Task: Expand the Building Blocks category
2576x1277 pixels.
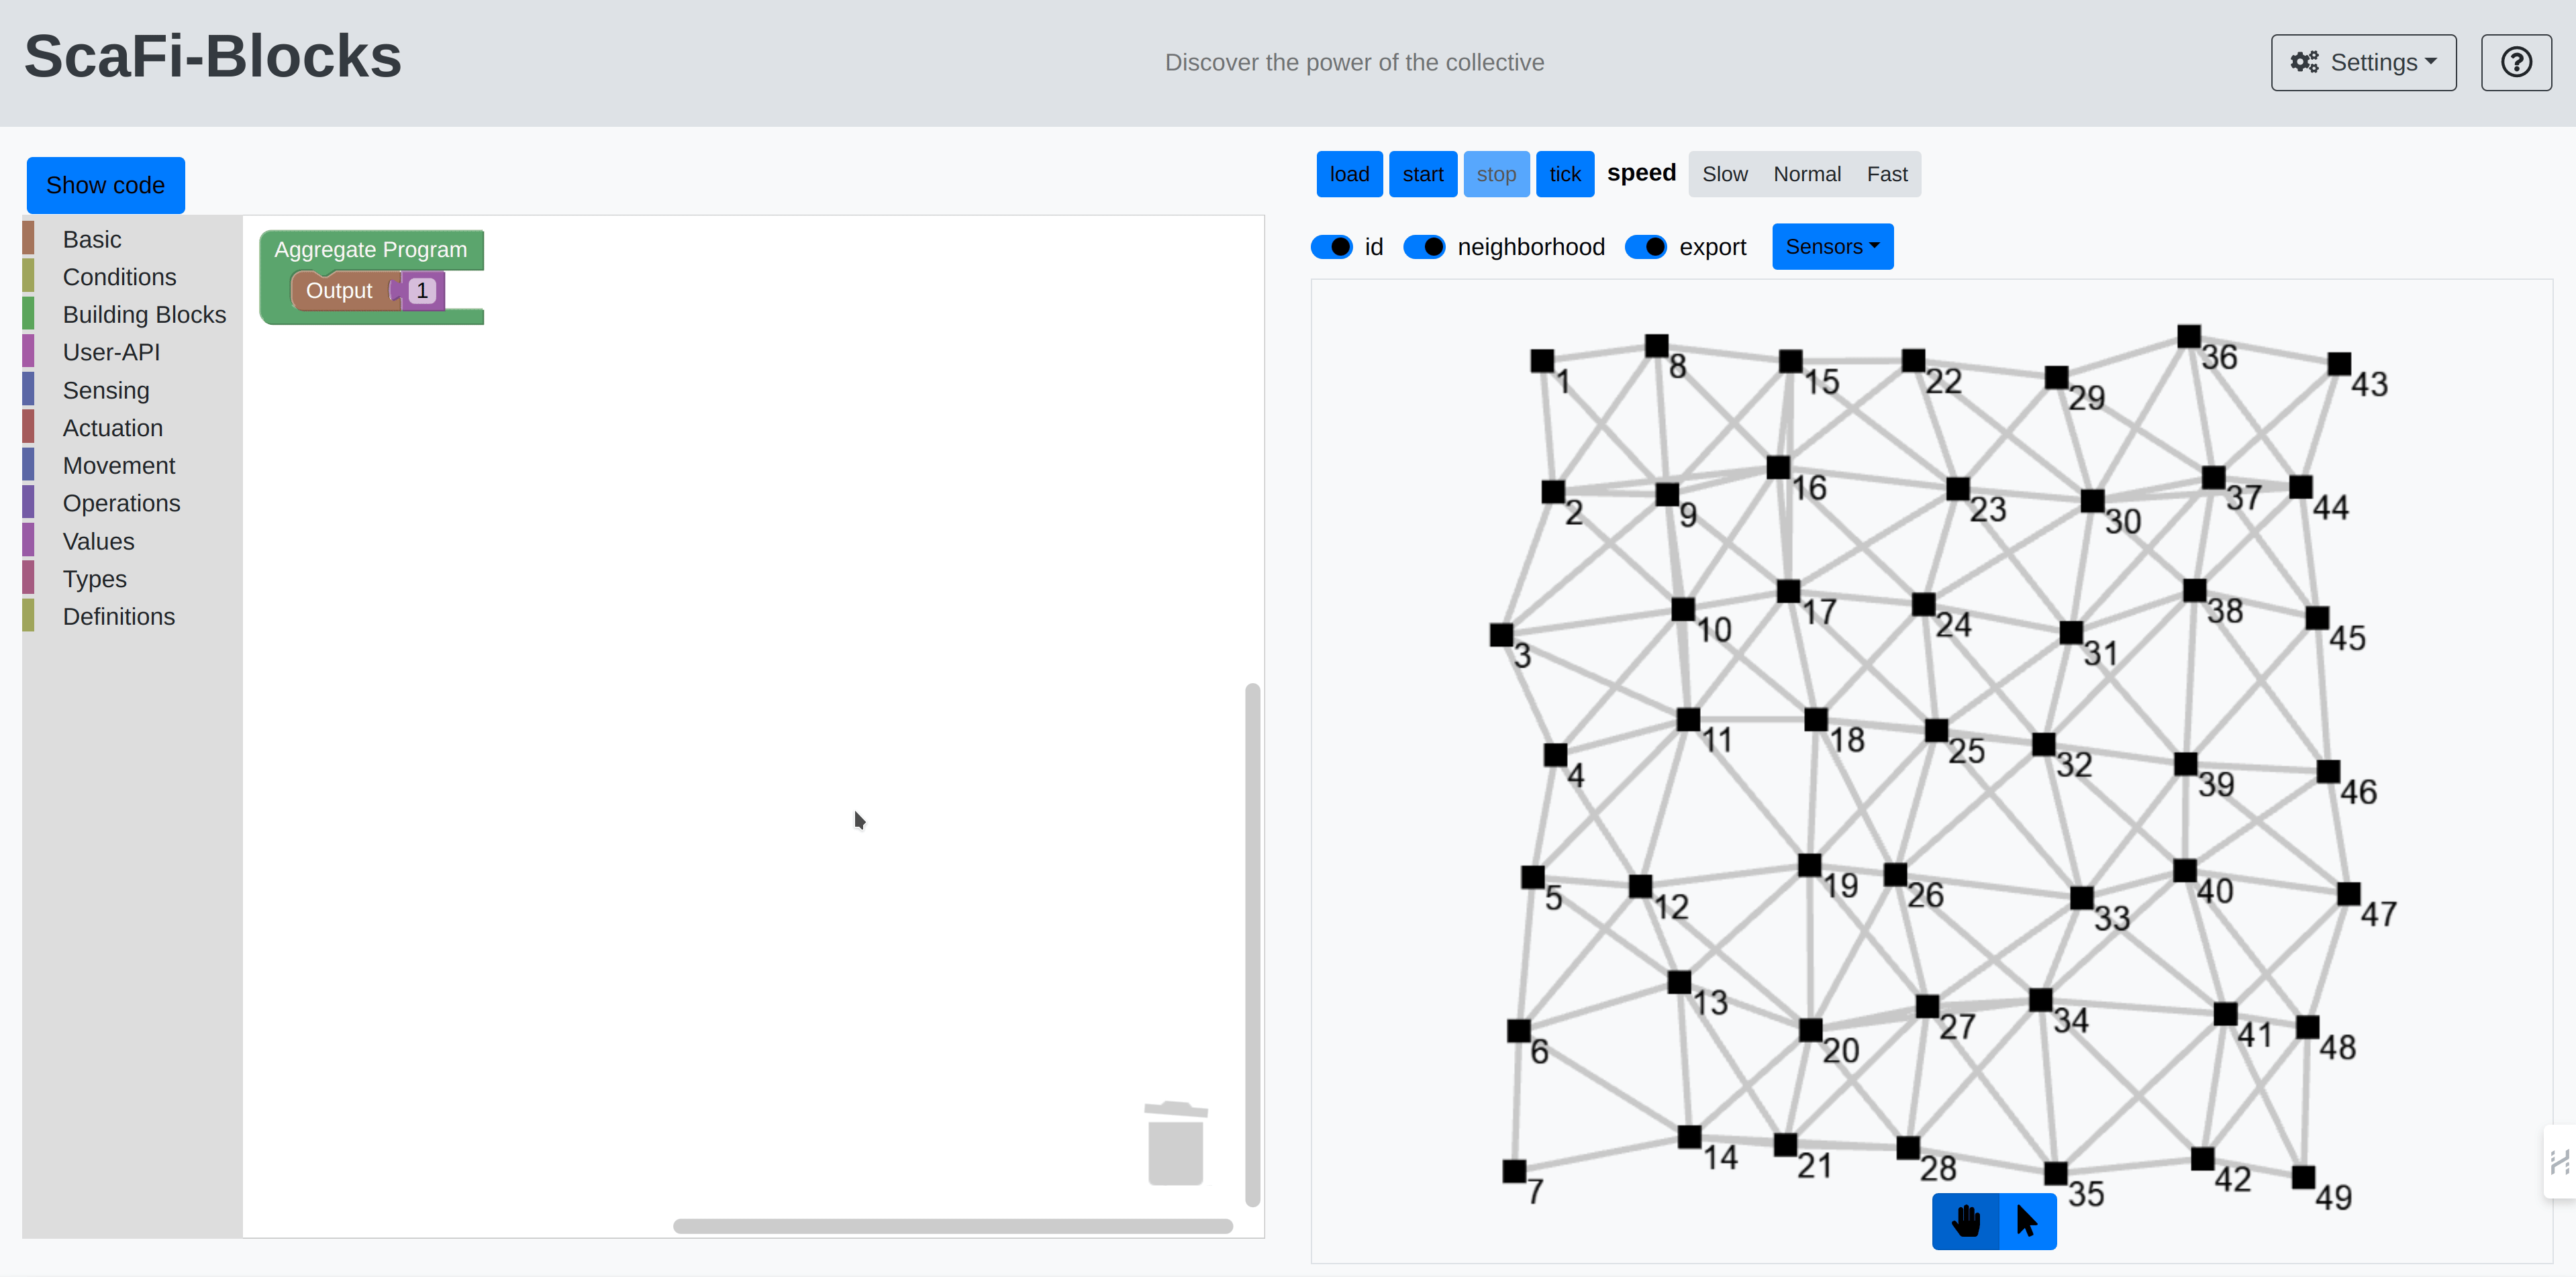Action: click(144, 315)
